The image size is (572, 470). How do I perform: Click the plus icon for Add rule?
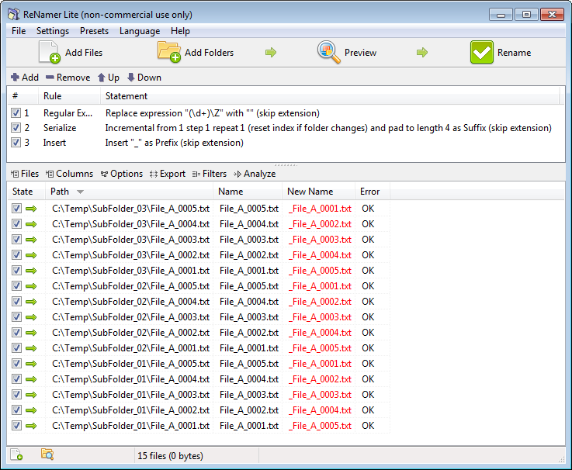coord(15,78)
